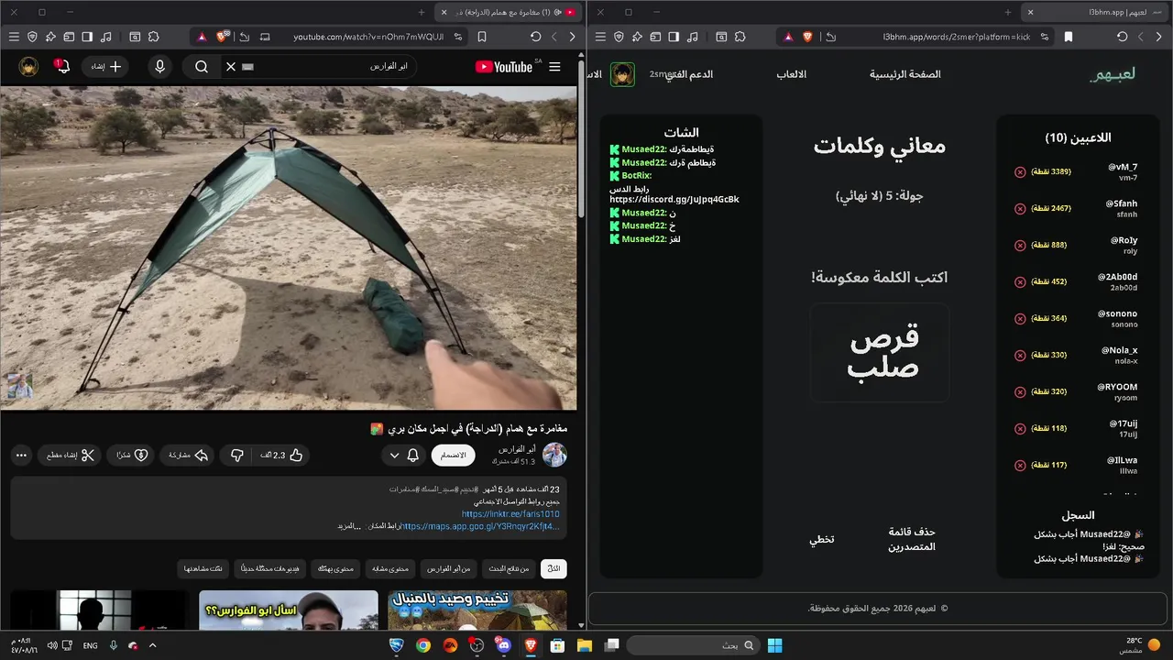Open Brave Shields in YouTube window
The height and width of the screenshot is (660, 1173).
coord(221,37)
